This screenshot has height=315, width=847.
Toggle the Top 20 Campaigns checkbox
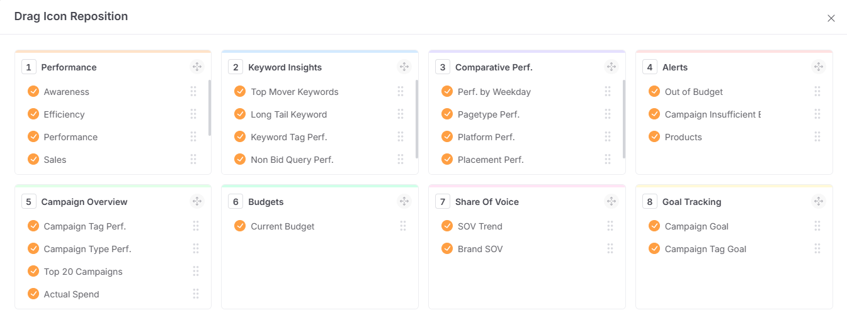tap(33, 272)
